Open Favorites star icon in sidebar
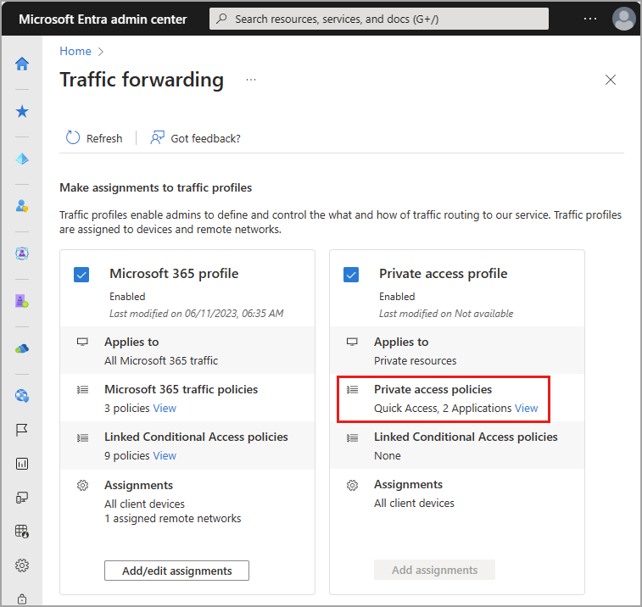This screenshot has width=642, height=607. point(22,111)
